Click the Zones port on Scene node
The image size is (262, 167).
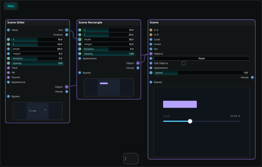coord(151,44)
